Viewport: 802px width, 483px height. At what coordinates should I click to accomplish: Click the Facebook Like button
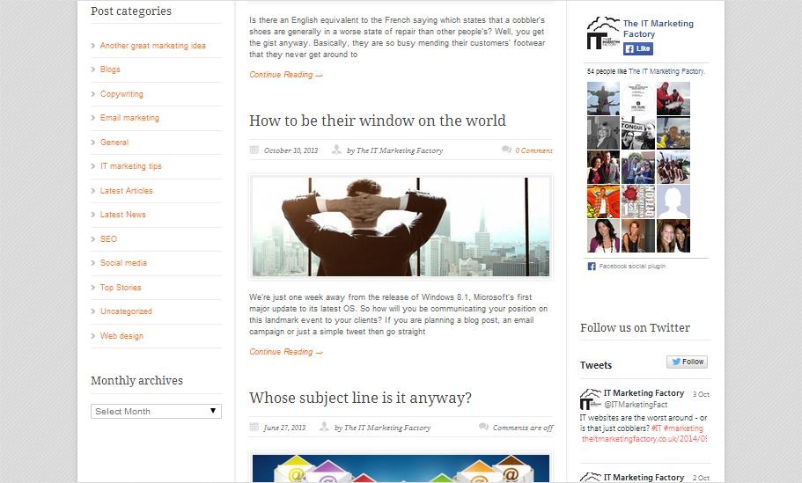tap(638, 49)
